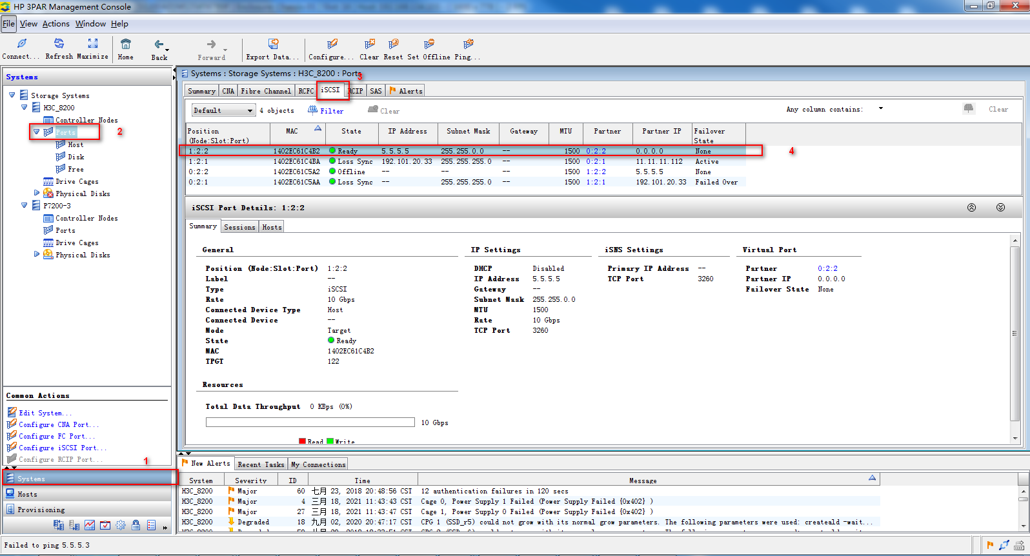The image size is (1030, 556).
Task: Open the File menu
Action: 8,24
